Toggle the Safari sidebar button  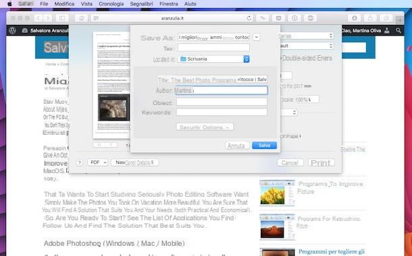[x=62, y=18]
